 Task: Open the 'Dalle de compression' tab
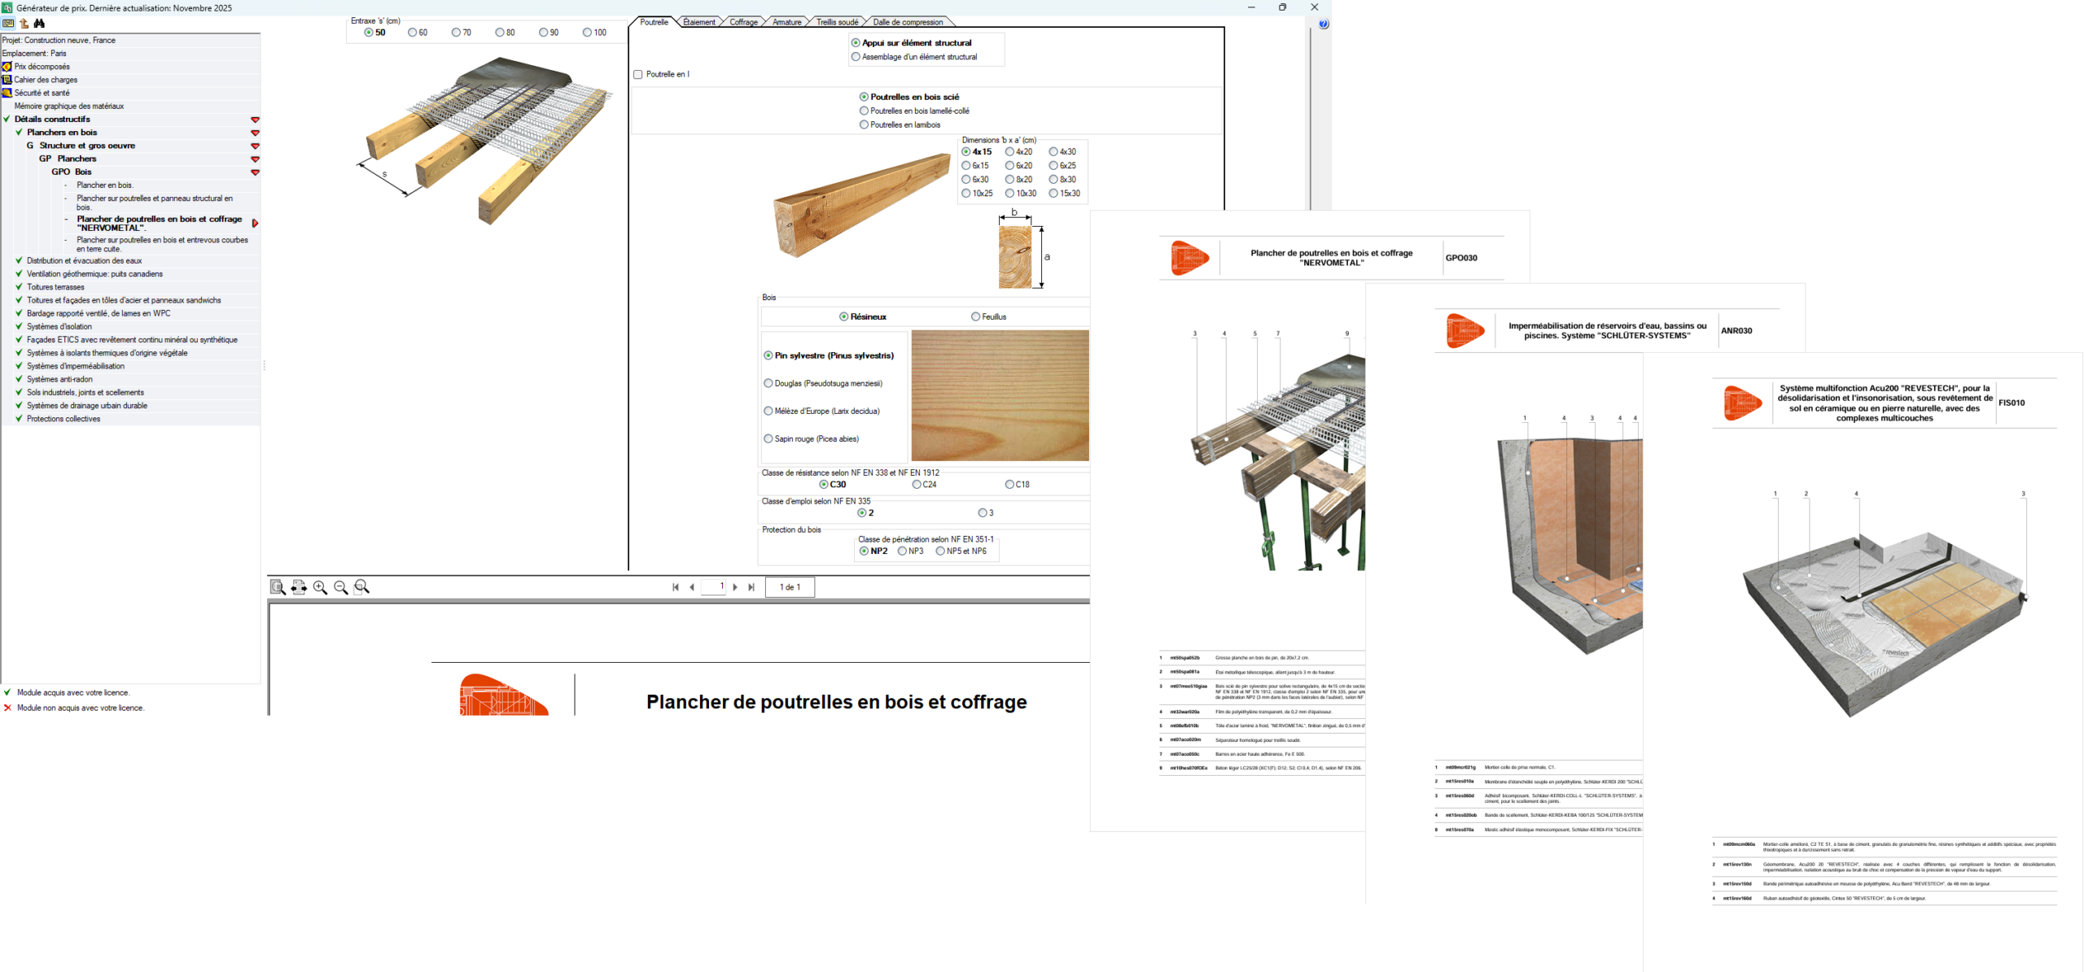coord(907,22)
